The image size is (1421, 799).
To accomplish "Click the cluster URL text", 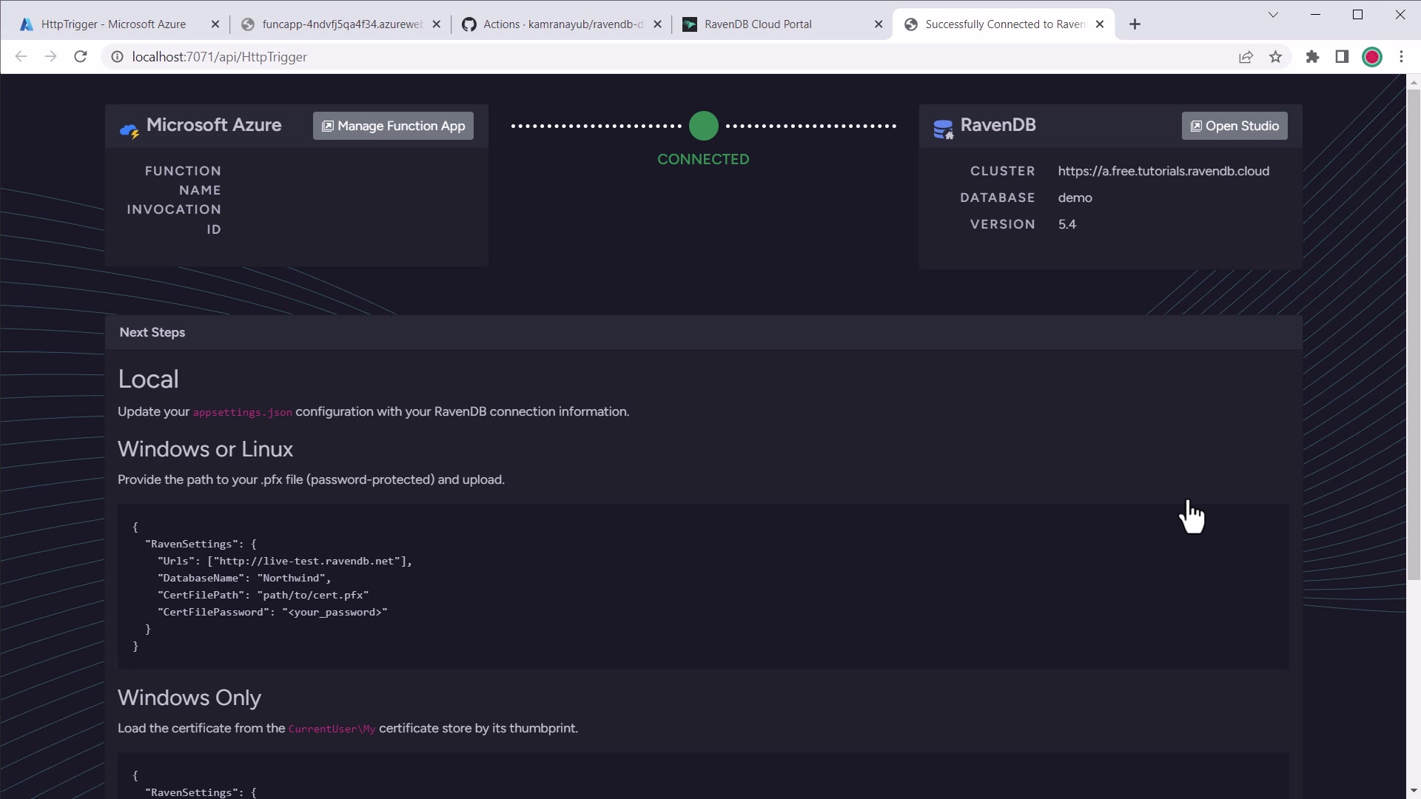I will 1163,171.
